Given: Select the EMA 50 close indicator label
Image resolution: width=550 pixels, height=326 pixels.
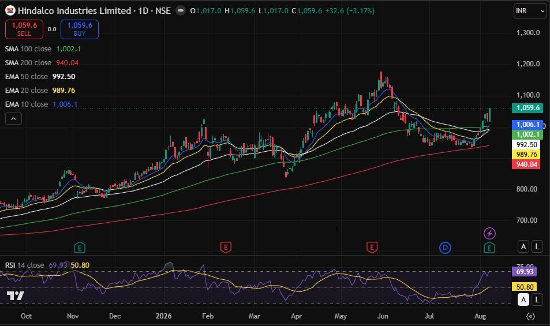Looking at the screenshot, I should point(27,76).
